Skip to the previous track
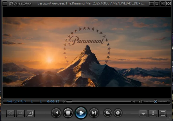 coord(56,113)
